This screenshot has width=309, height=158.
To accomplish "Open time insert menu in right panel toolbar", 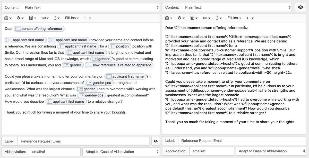I will (x=181, y=18).
